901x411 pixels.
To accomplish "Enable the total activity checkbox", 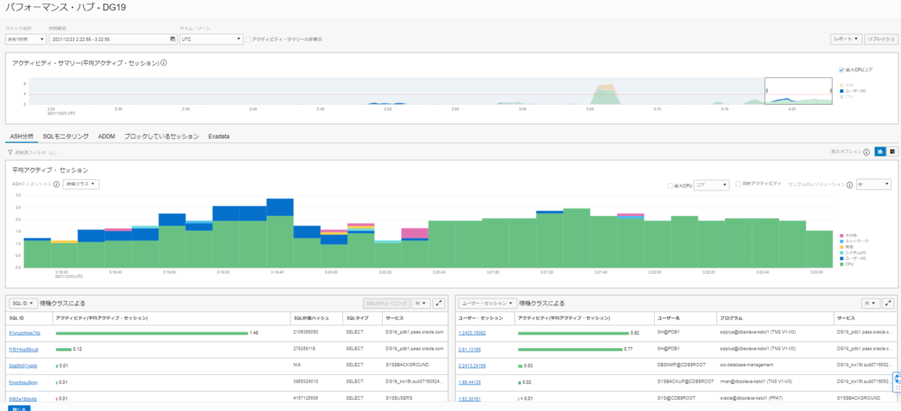I will [738, 184].
